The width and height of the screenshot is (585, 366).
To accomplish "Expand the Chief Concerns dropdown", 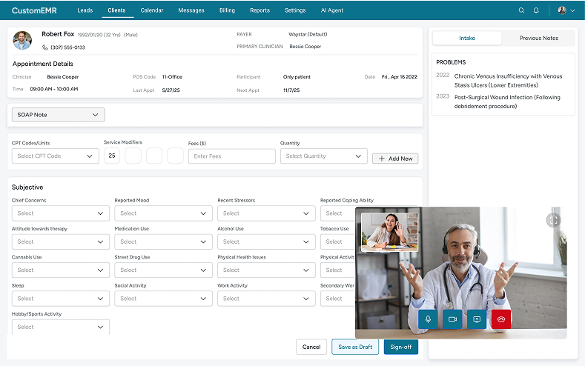I will point(61,213).
